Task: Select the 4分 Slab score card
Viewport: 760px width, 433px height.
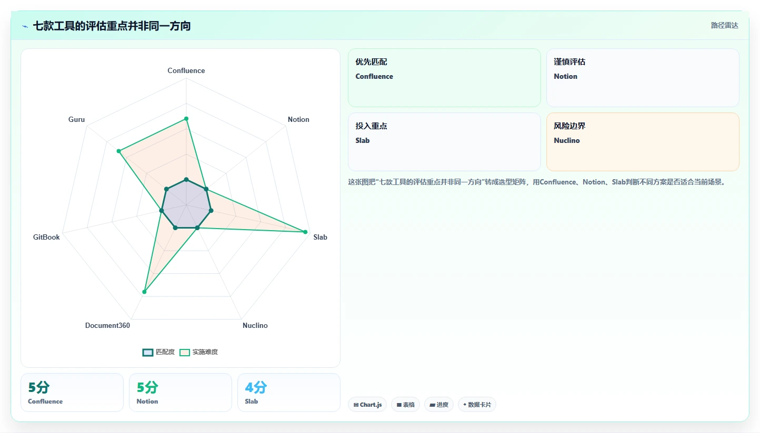Action: pyautogui.click(x=289, y=393)
